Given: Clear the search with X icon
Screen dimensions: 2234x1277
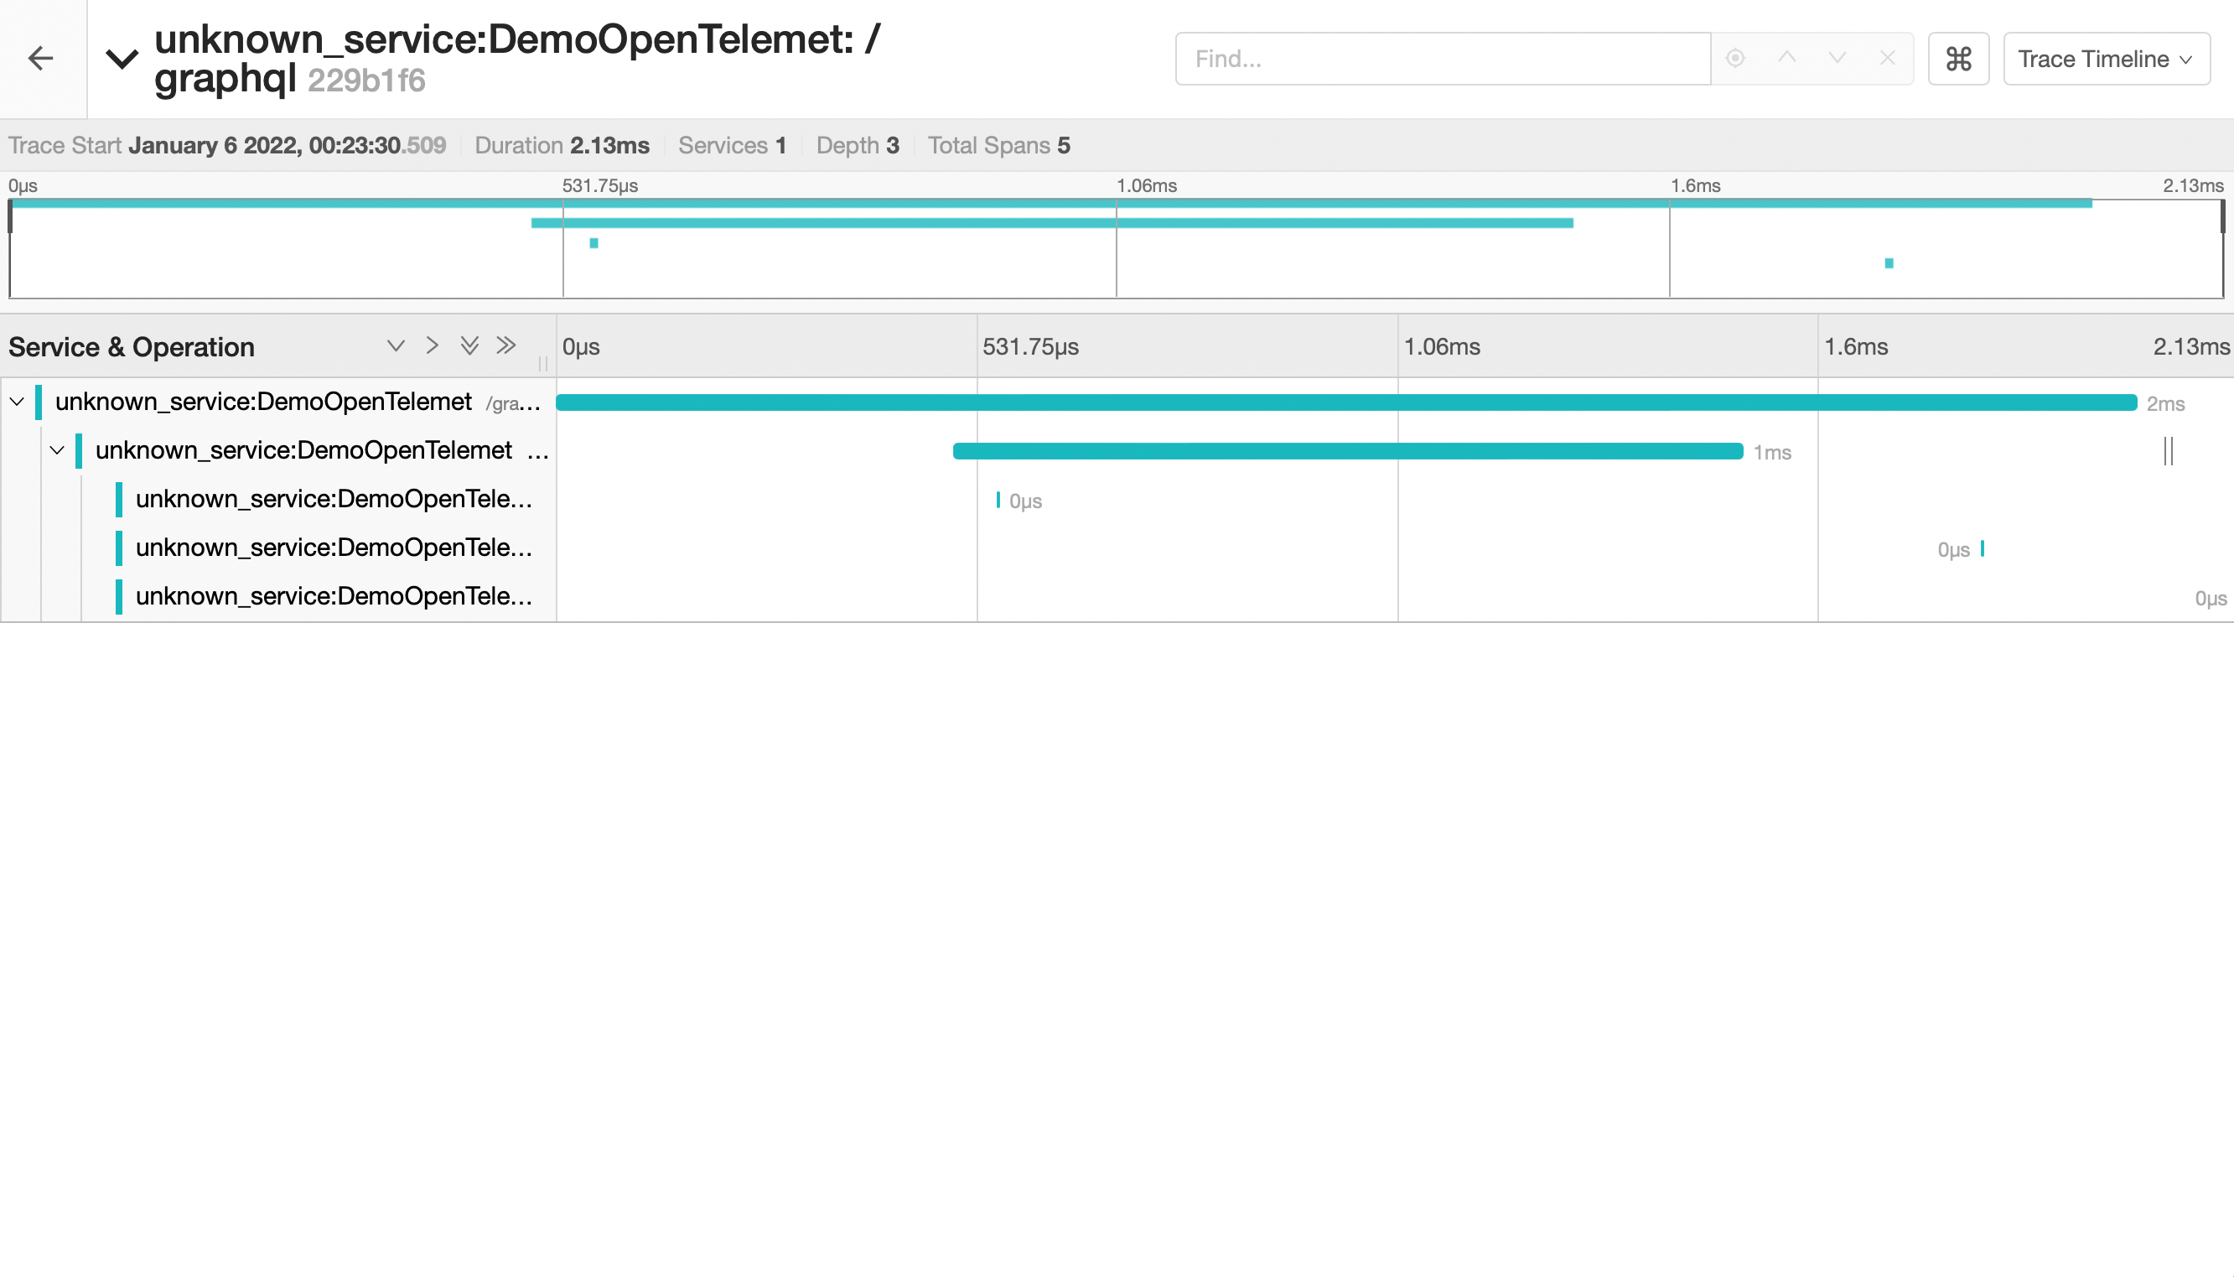Looking at the screenshot, I should pyautogui.click(x=1888, y=59).
